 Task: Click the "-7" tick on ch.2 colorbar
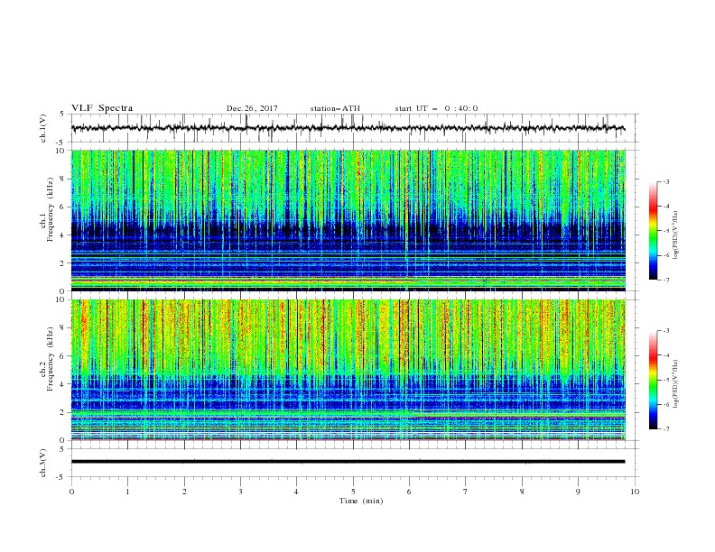pos(665,428)
